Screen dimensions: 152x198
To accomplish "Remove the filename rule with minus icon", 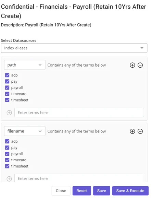I will (x=140, y=131).
